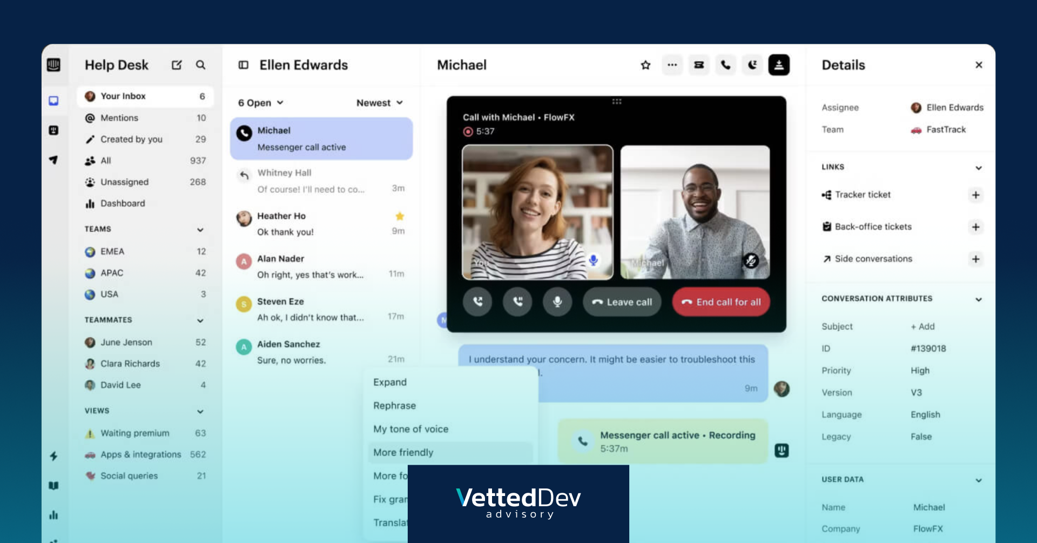Open the 6 Open status filter dropdown
The image size is (1037, 543).
pos(261,103)
